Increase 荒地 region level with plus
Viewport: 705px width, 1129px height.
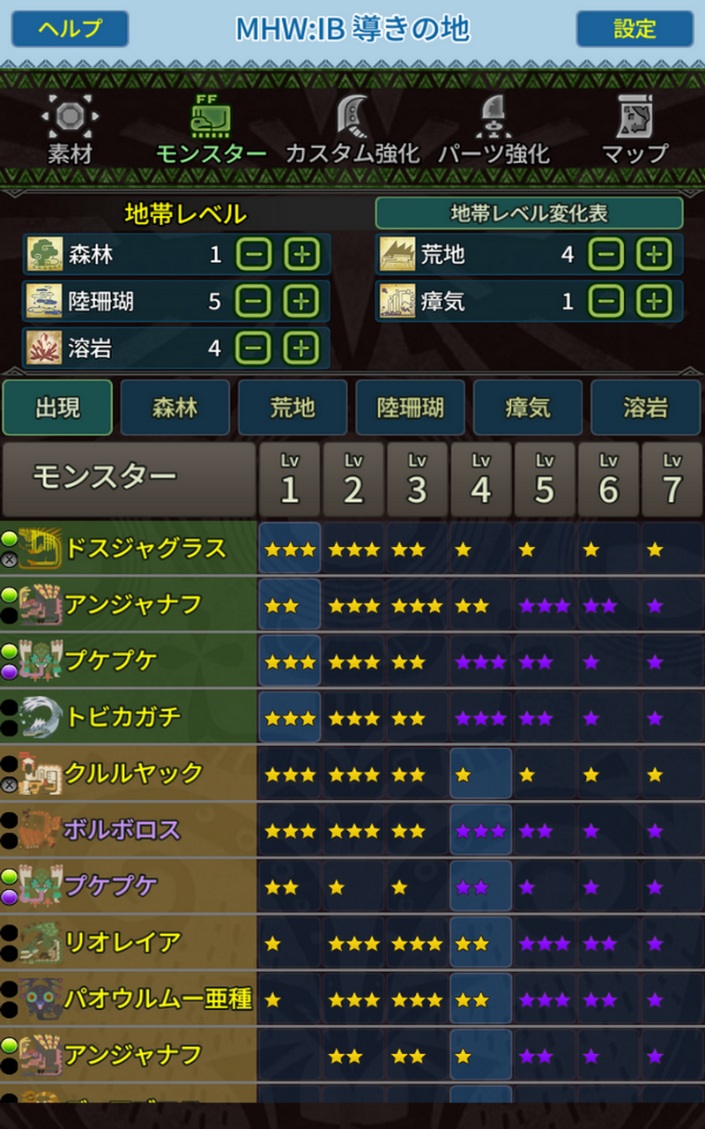[x=654, y=255]
